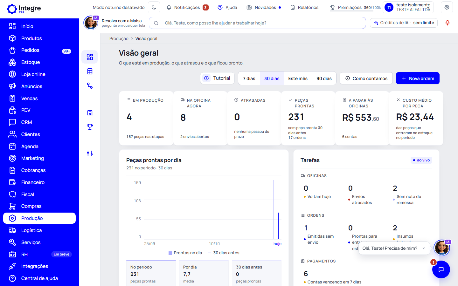Open the settings gear icon

(x=447, y=7)
